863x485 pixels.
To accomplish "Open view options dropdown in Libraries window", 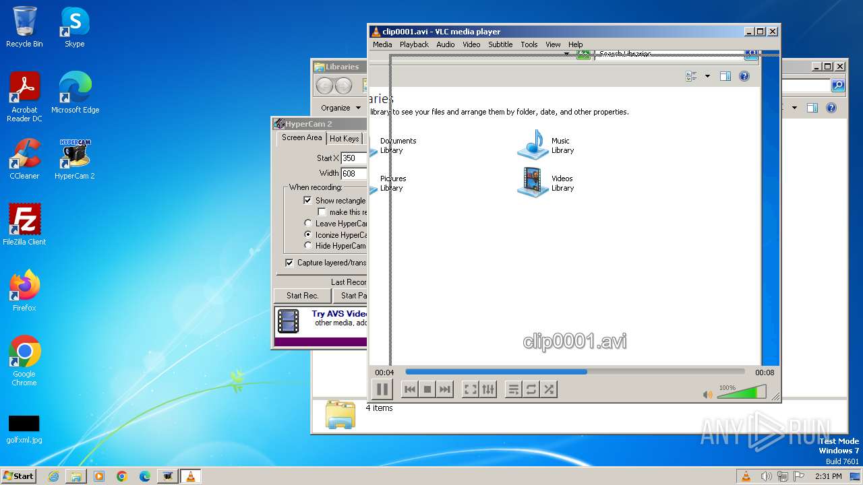I will [x=794, y=108].
